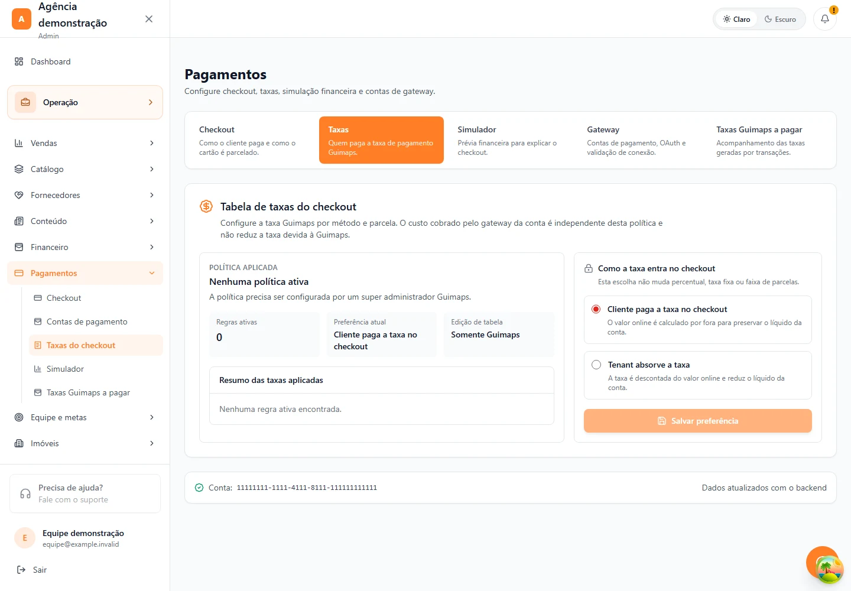This screenshot has height=591, width=851.
Task: Click the dollar icon beside Tabela de taxas
Action: 206,206
